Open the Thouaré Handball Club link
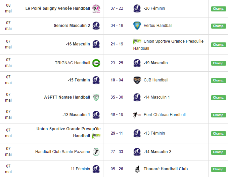 [x=166, y=169]
